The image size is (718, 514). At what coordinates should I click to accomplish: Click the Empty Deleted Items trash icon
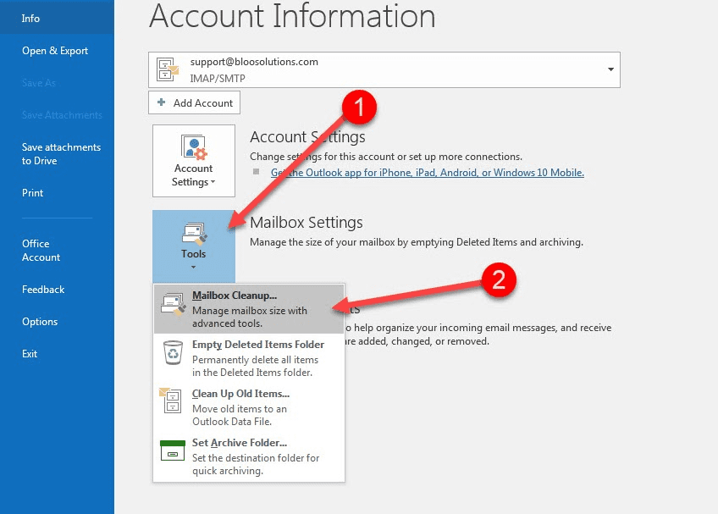[173, 353]
